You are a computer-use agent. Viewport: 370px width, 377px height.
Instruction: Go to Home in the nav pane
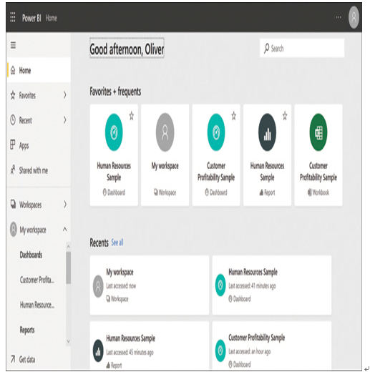(39, 70)
